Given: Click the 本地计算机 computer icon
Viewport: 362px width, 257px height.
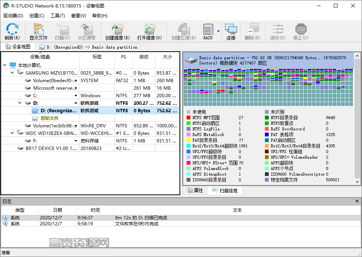Looking at the screenshot, I should pyautogui.click(x=13, y=65).
